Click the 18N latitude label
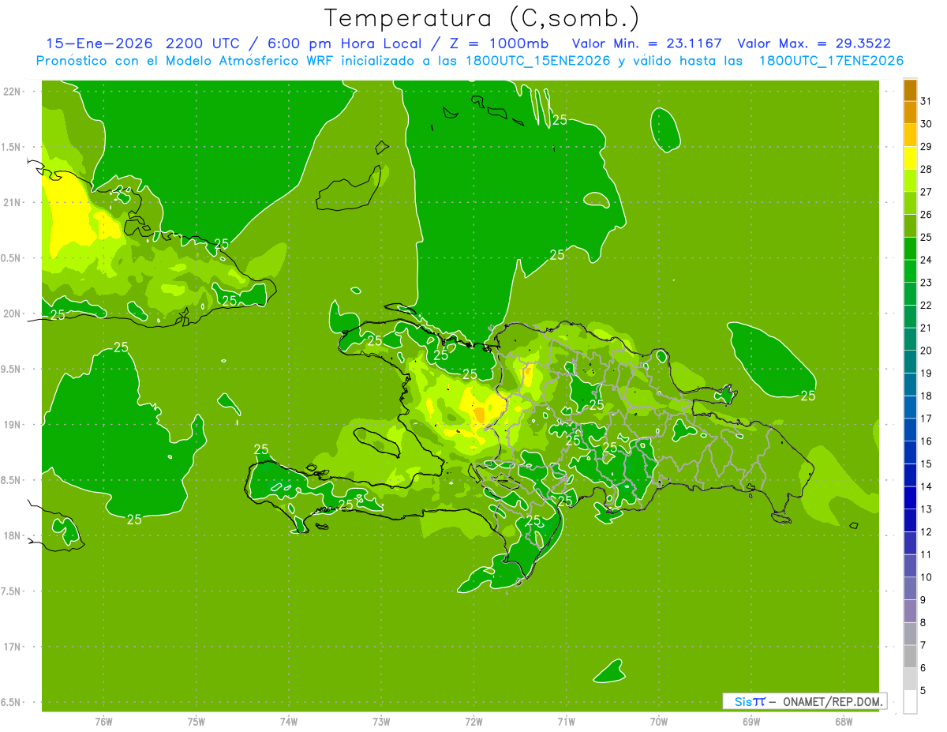The width and height of the screenshot is (947, 732). click(x=12, y=535)
